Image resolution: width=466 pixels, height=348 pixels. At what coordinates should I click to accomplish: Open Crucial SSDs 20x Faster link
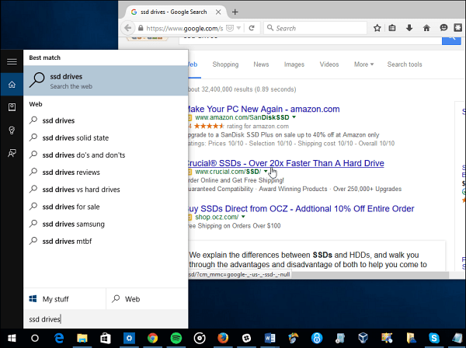click(x=286, y=163)
